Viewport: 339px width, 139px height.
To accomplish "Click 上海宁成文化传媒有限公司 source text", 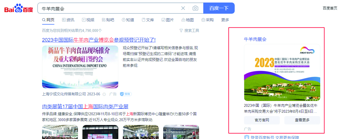I will coord(64,94).
